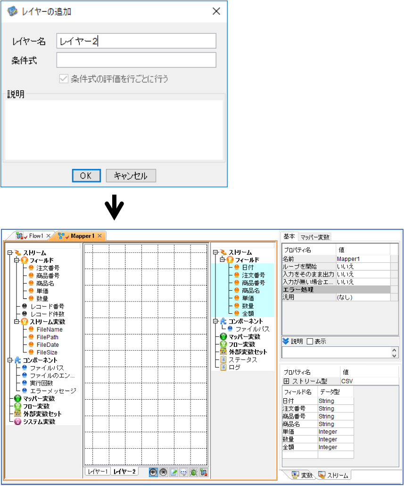Collapse the ストリーム変数 node in left tree
404x486 pixels.
[x=16, y=322]
